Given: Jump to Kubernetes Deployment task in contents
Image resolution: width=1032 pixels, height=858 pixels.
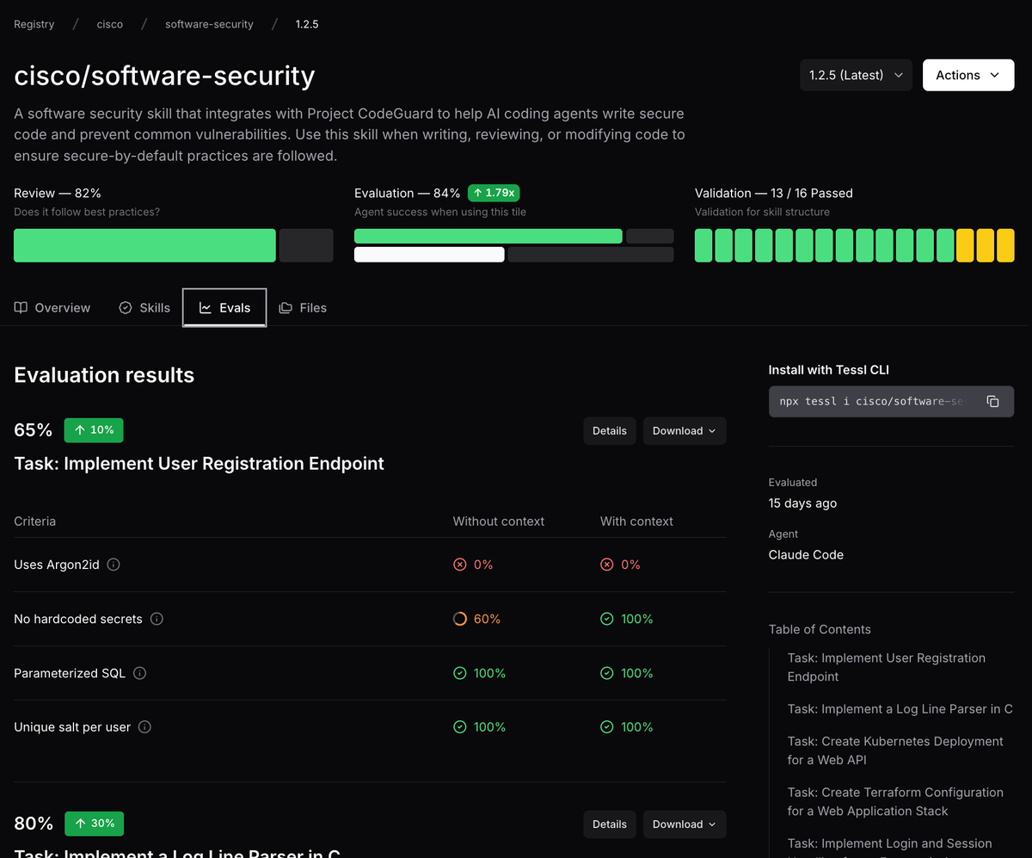Looking at the screenshot, I should point(895,750).
